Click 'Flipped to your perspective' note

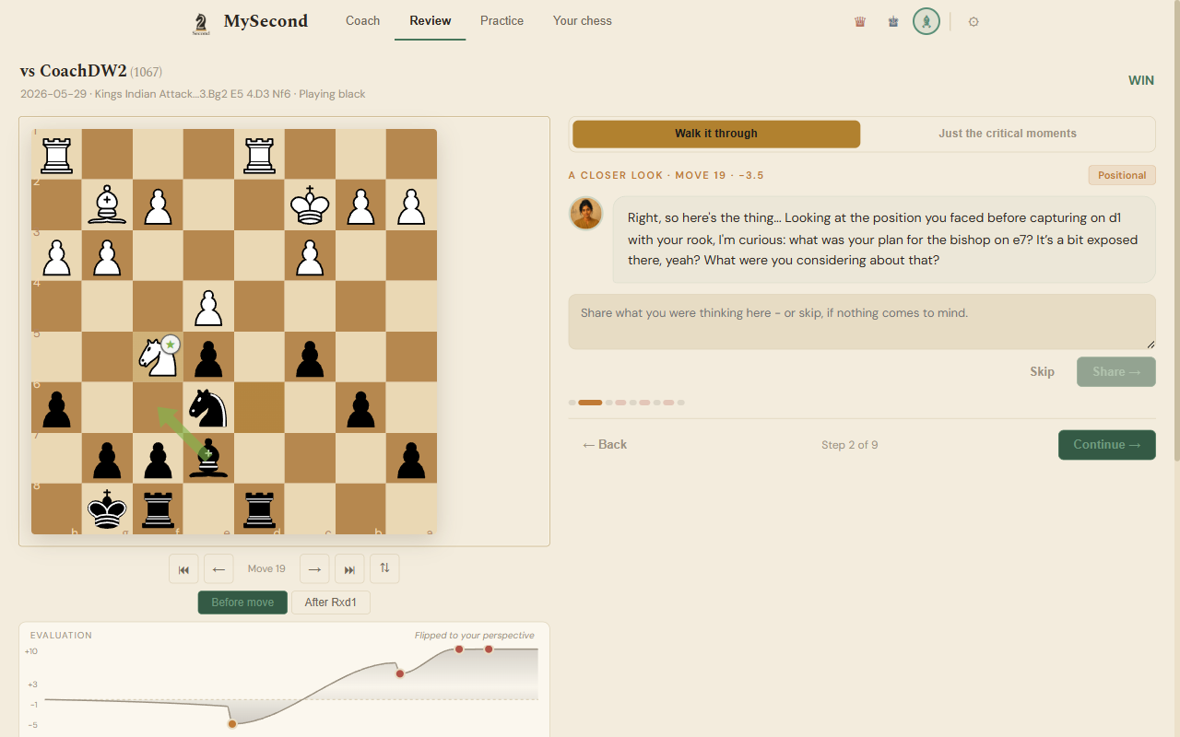pos(475,636)
